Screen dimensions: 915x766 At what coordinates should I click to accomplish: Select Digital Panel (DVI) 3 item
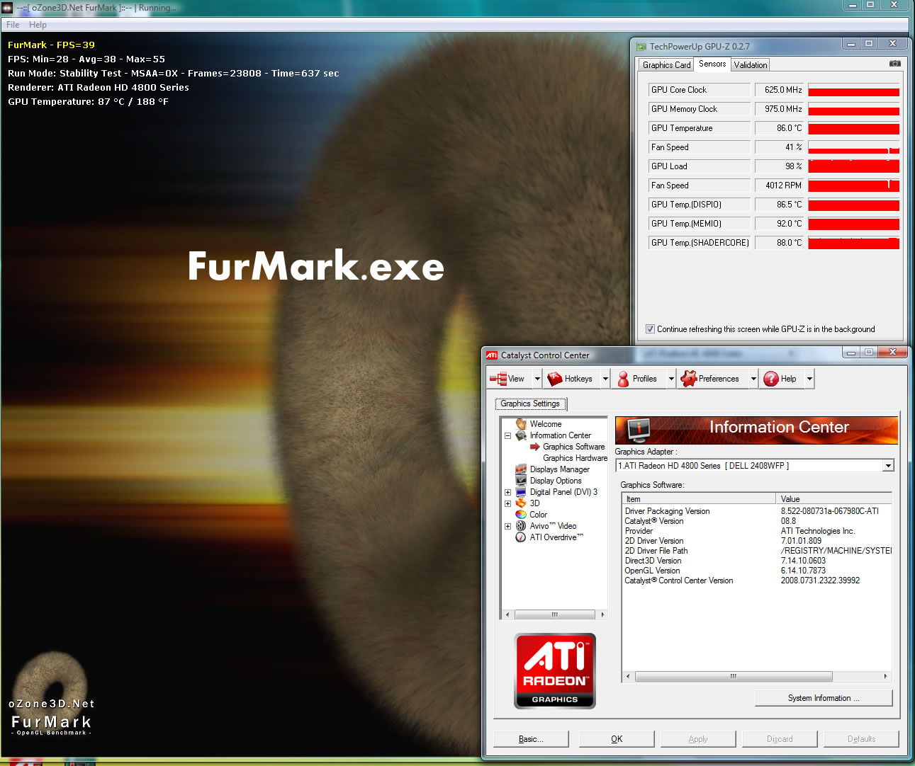tap(563, 492)
